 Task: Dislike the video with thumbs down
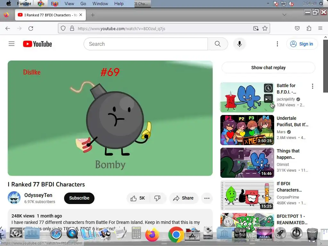click(158, 198)
